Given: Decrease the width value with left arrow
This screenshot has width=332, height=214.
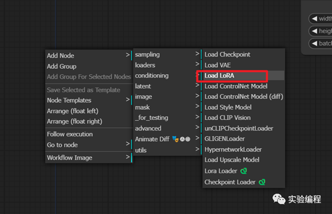Looking at the screenshot, I should click(x=314, y=19).
